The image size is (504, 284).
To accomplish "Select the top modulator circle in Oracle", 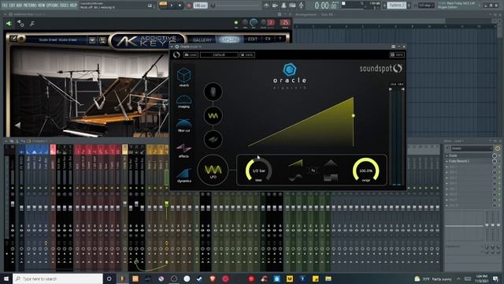I will pyautogui.click(x=213, y=92).
